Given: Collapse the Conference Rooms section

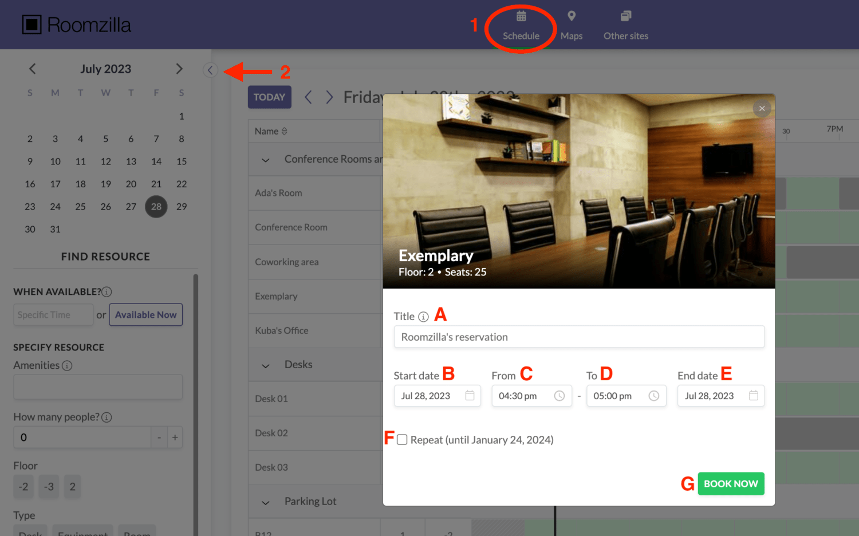Looking at the screenshot, I should pos(265,160).
